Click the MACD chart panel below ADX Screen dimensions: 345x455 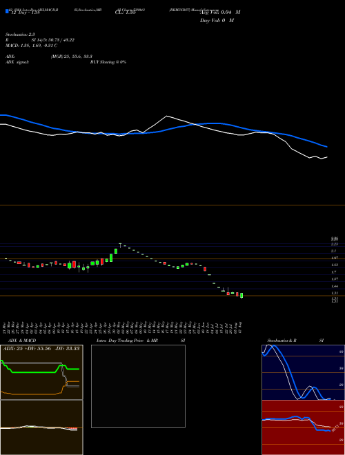(41, 427)
